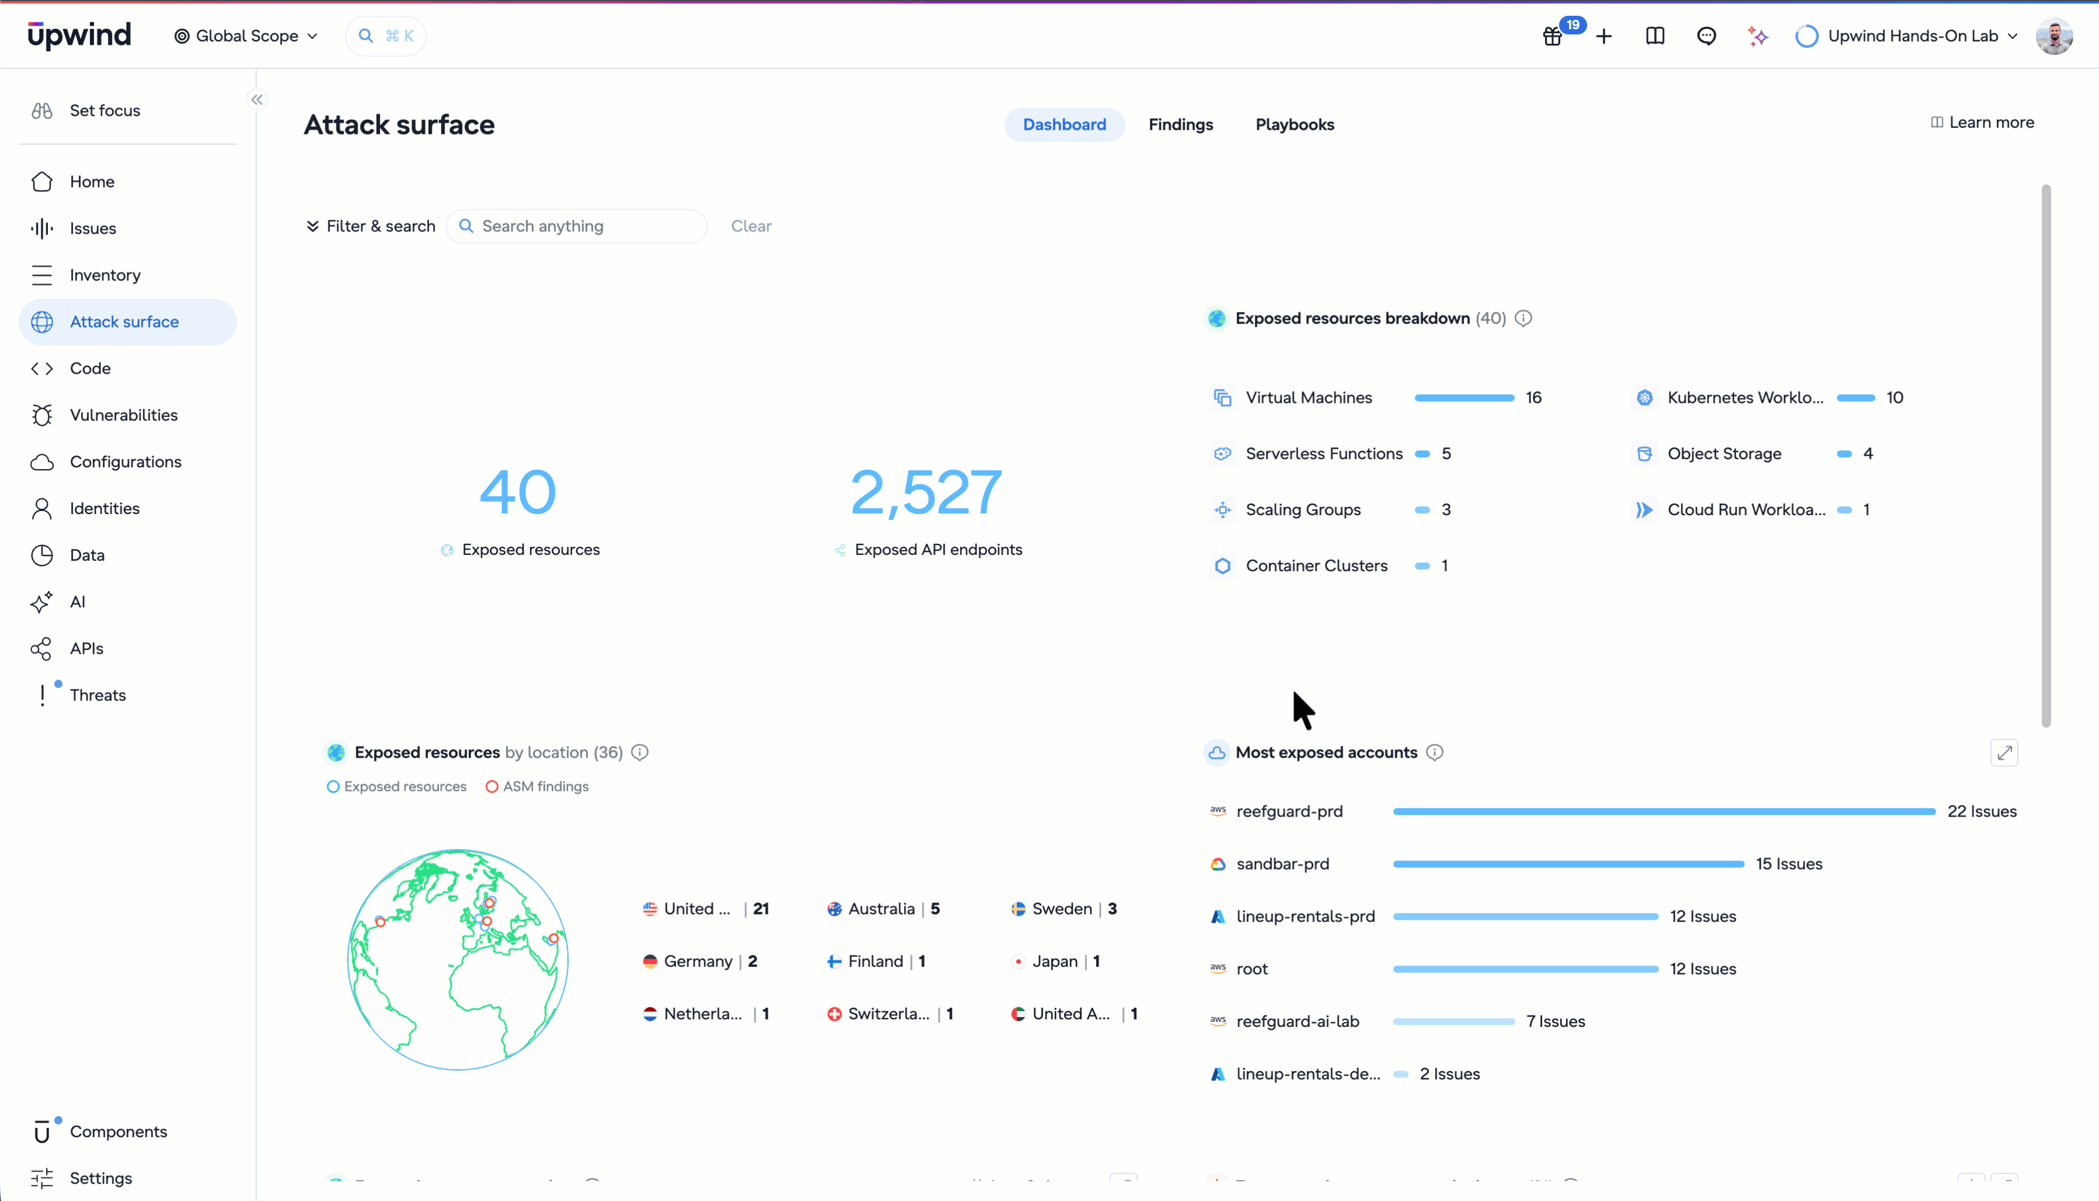
Task: Click the info icon beside Exposed resources breakdown
Action: (1524, 318)
